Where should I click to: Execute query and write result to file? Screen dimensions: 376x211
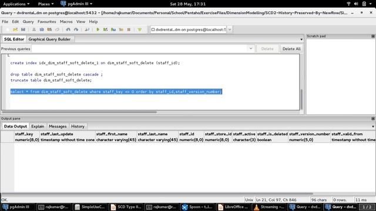coord(113,30)
